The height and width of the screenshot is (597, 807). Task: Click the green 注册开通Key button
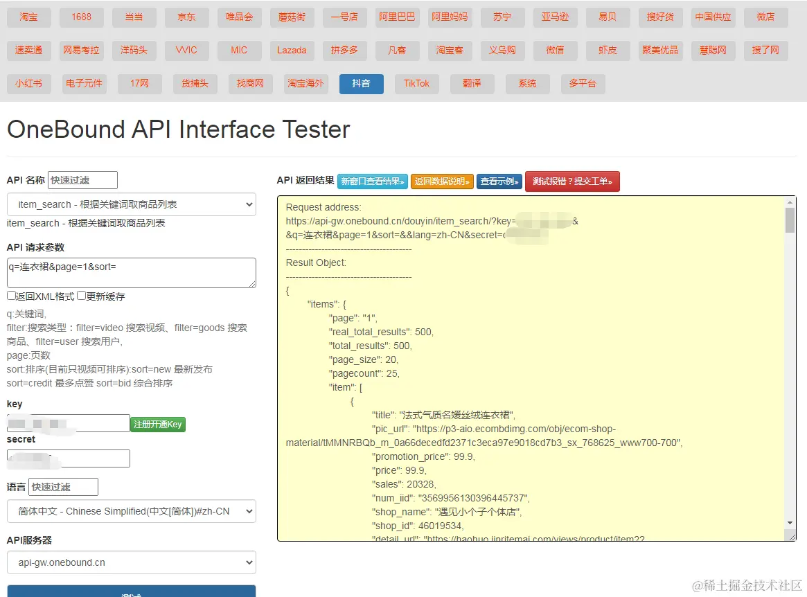click(158, 424)
